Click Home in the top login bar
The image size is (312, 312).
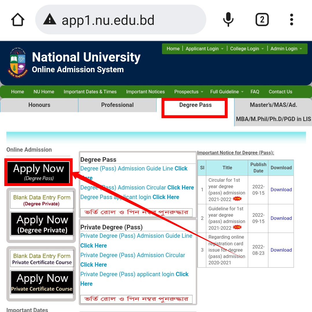click(173, 49)
